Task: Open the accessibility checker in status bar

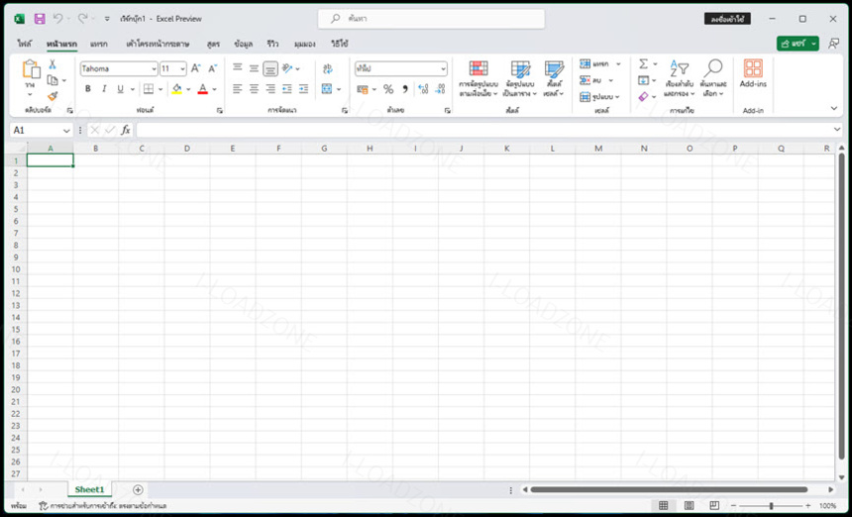Action: click(x=103, y=505)
